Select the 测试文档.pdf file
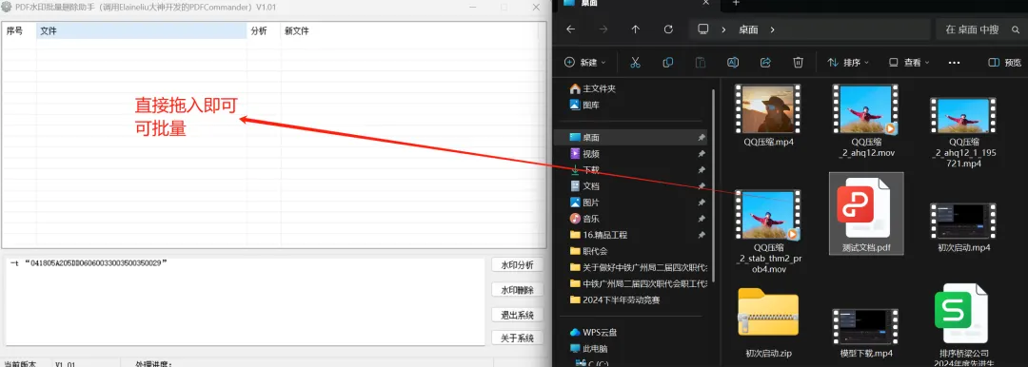The height and width of the screenshot is (367, 1028). (866, 214)
